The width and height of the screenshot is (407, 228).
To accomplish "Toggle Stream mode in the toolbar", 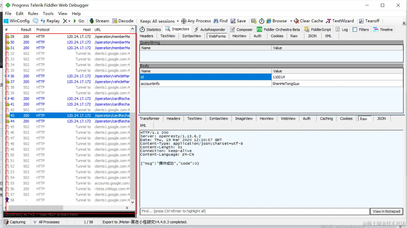I will click(99, 21).
